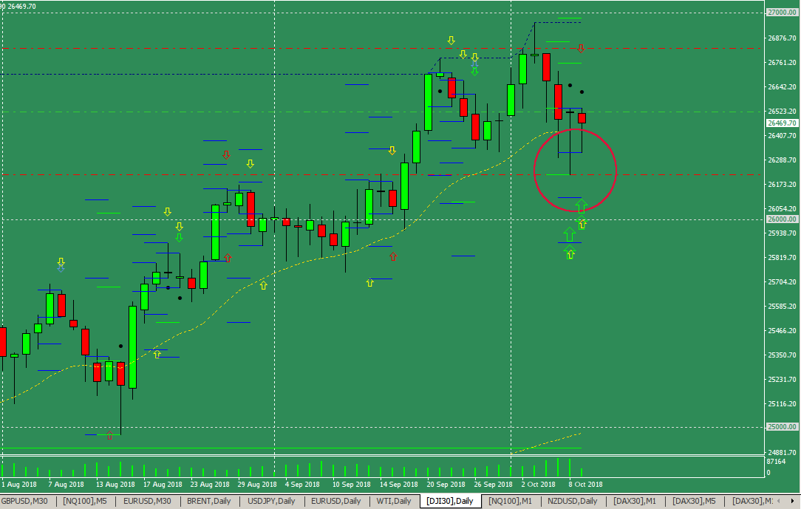Click the 26642.20 price scale value
Viewport: 801px width, 509px height.
782,86
